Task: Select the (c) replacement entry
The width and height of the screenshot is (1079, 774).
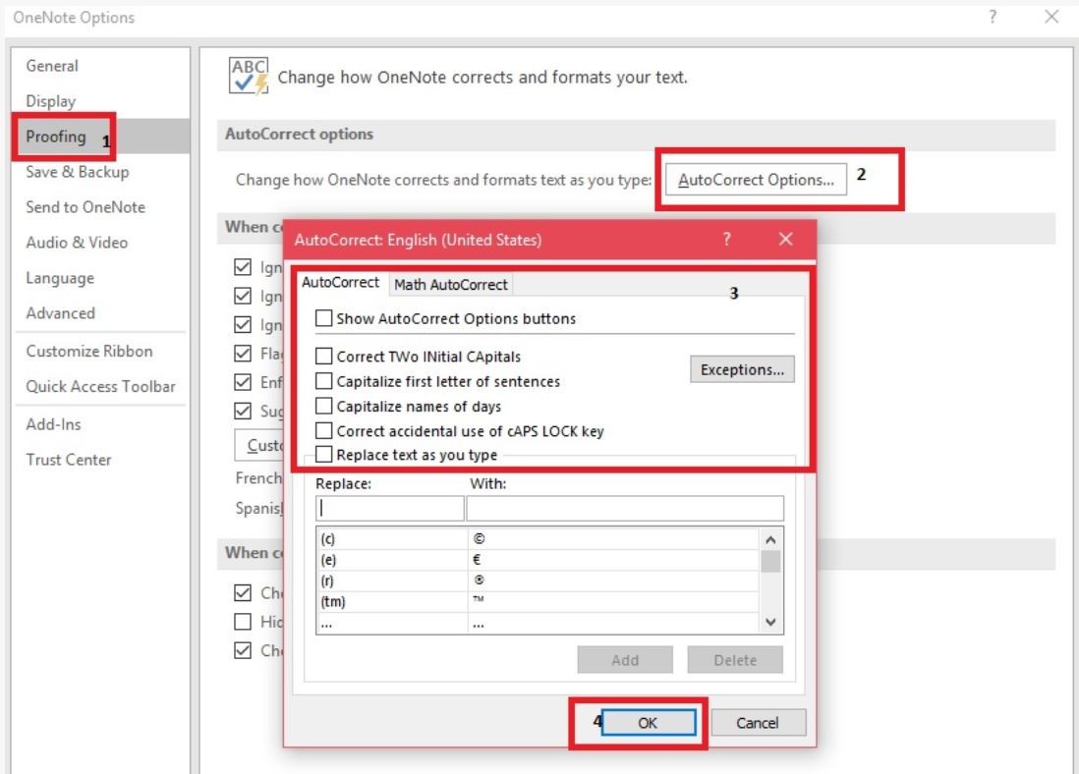Action: click(537, 538)
